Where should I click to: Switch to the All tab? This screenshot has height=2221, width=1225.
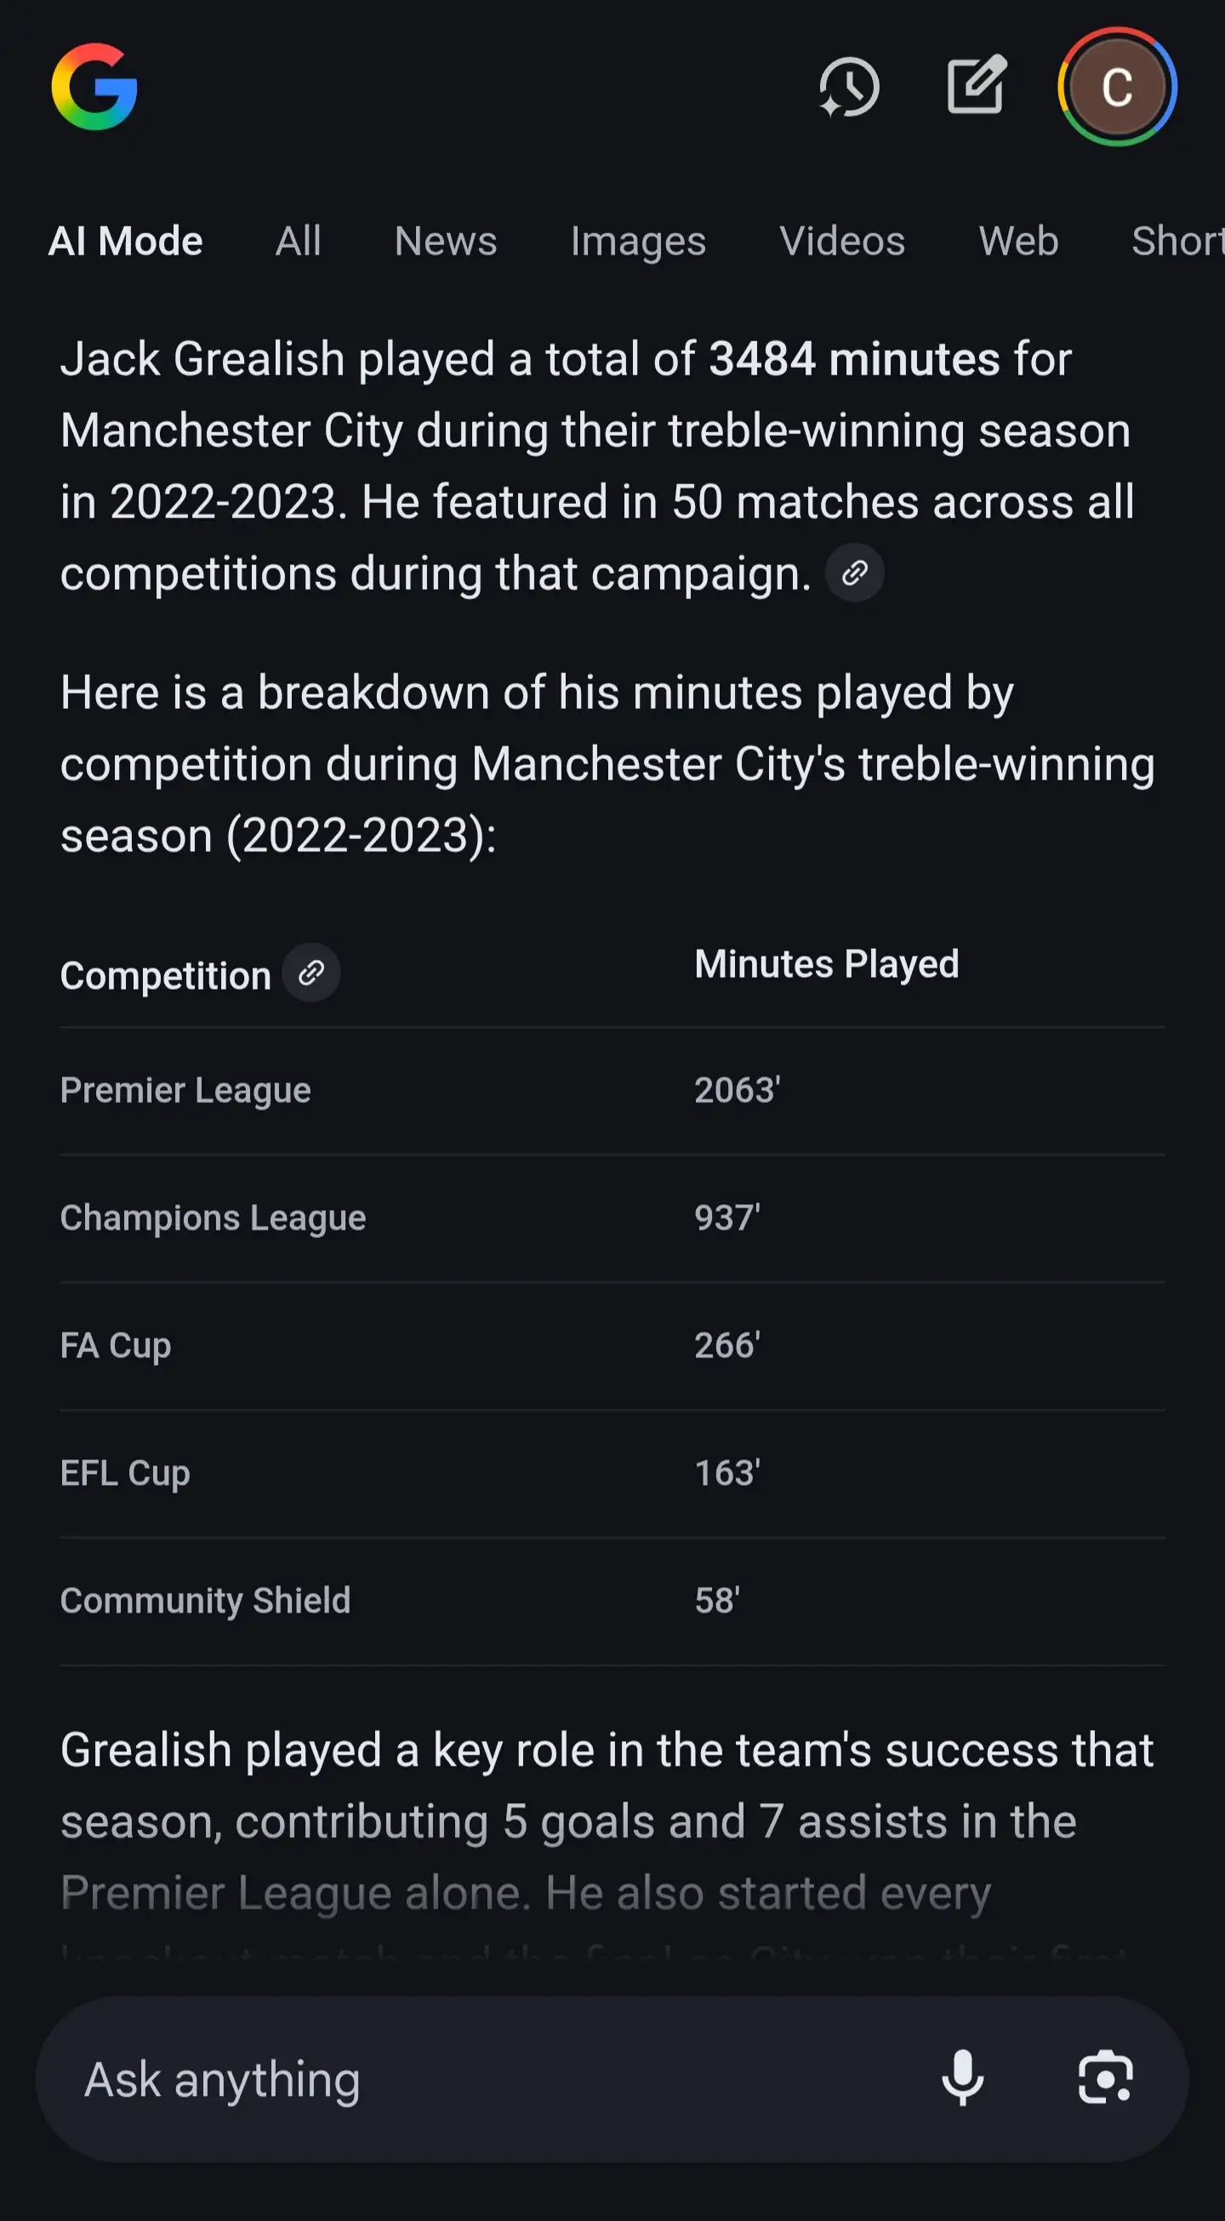(299, 241)
